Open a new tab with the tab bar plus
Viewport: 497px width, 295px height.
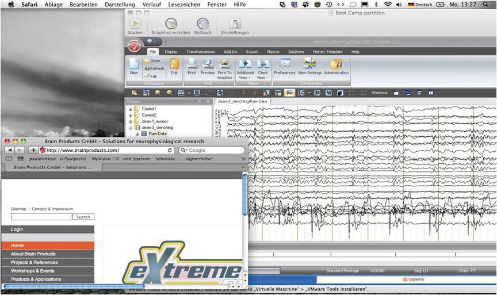[243, 167]
